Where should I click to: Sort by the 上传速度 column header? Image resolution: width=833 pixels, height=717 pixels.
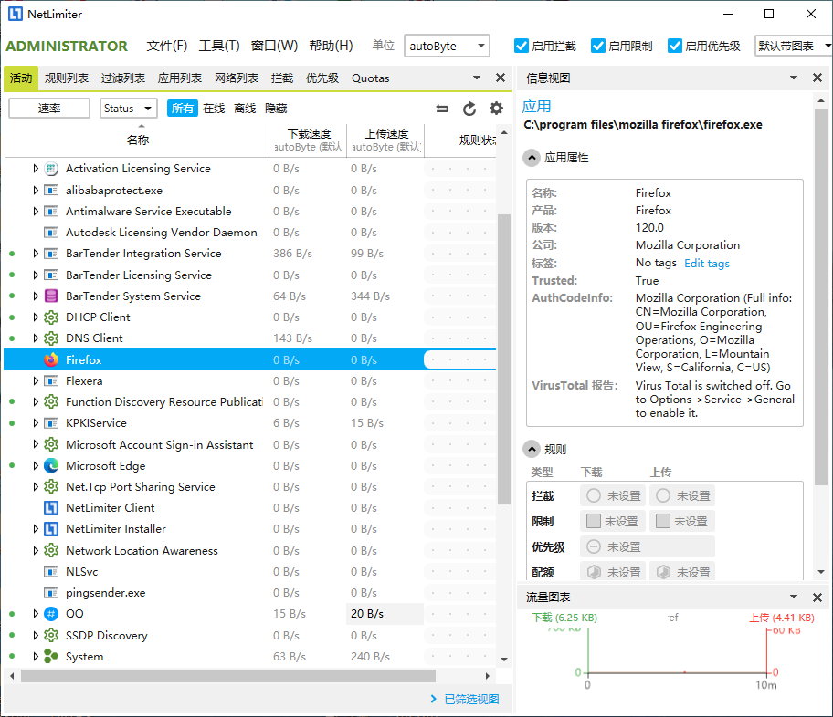point(385,140)
